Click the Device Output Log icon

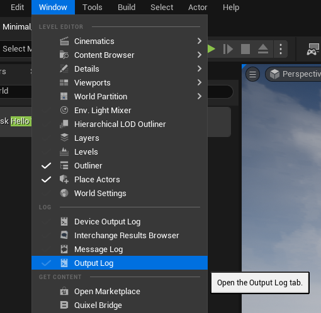coord(64,221)
